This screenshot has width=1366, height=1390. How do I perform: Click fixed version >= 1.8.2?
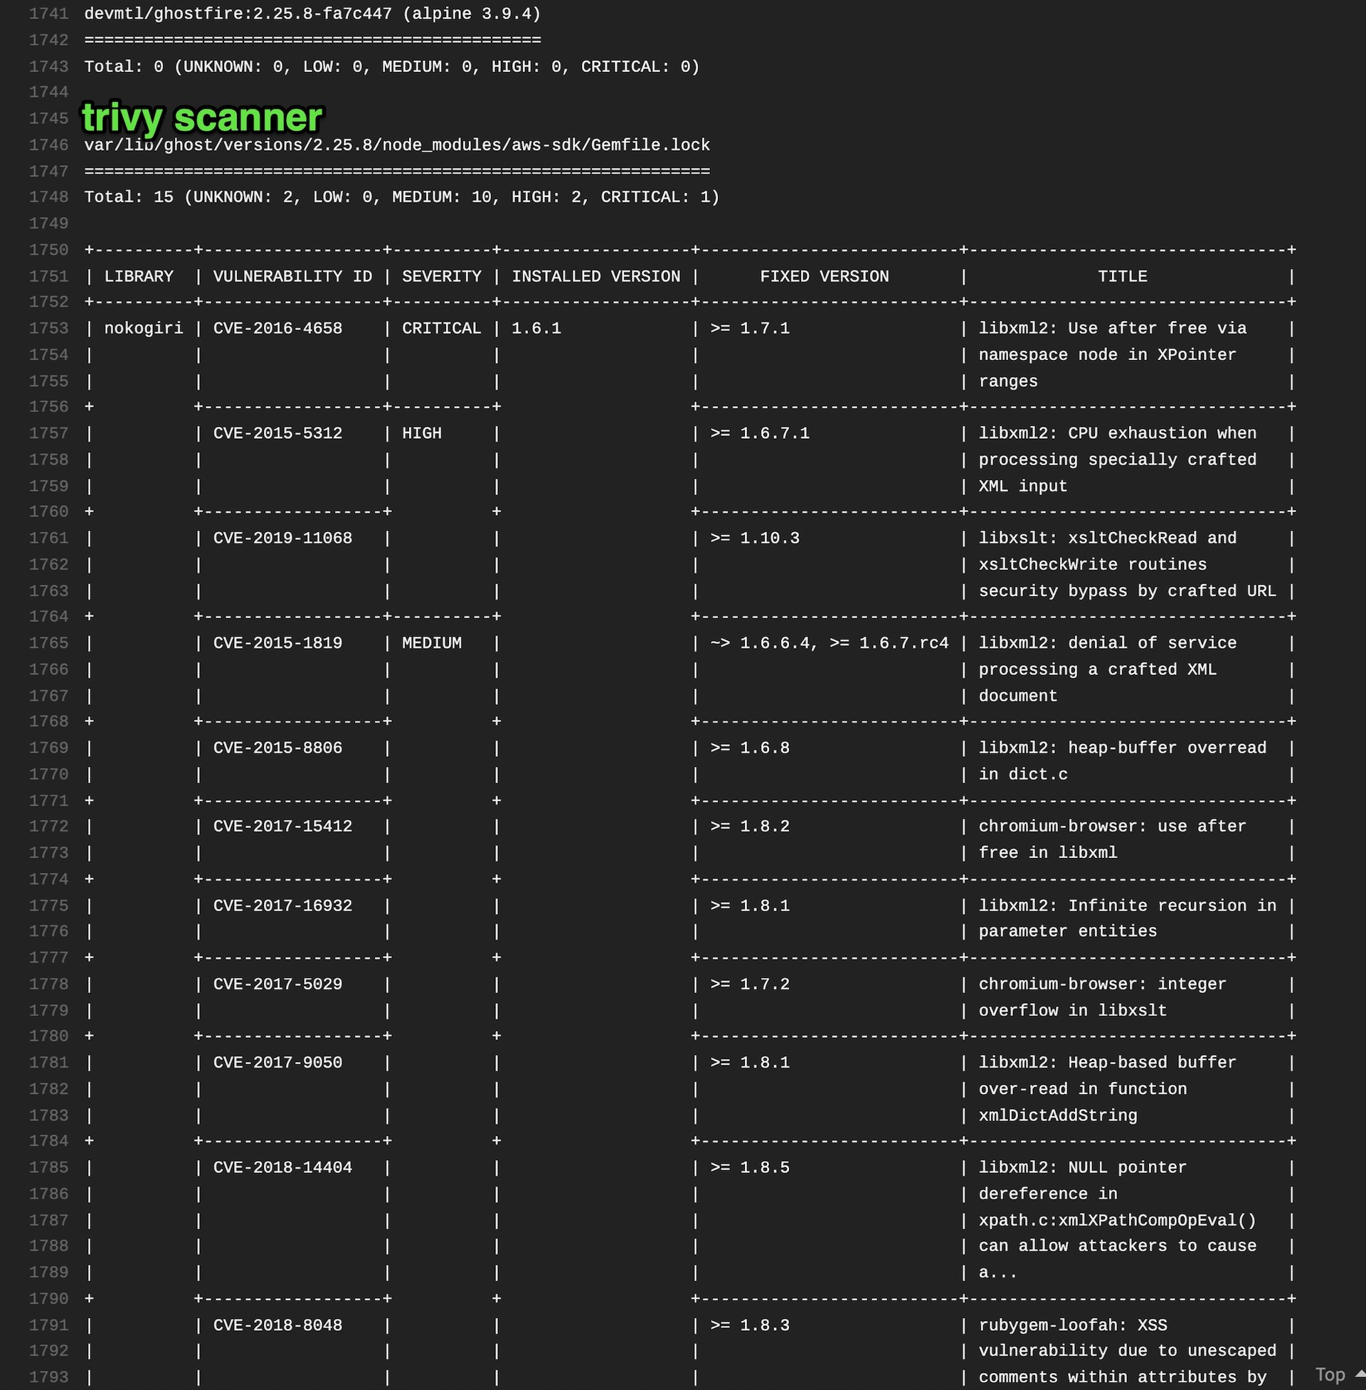750,827
